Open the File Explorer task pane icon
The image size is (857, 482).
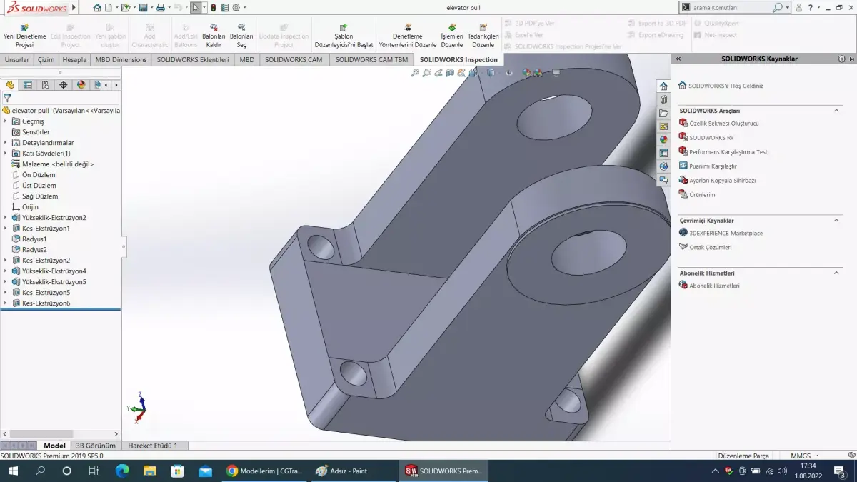tap(663, 113)
